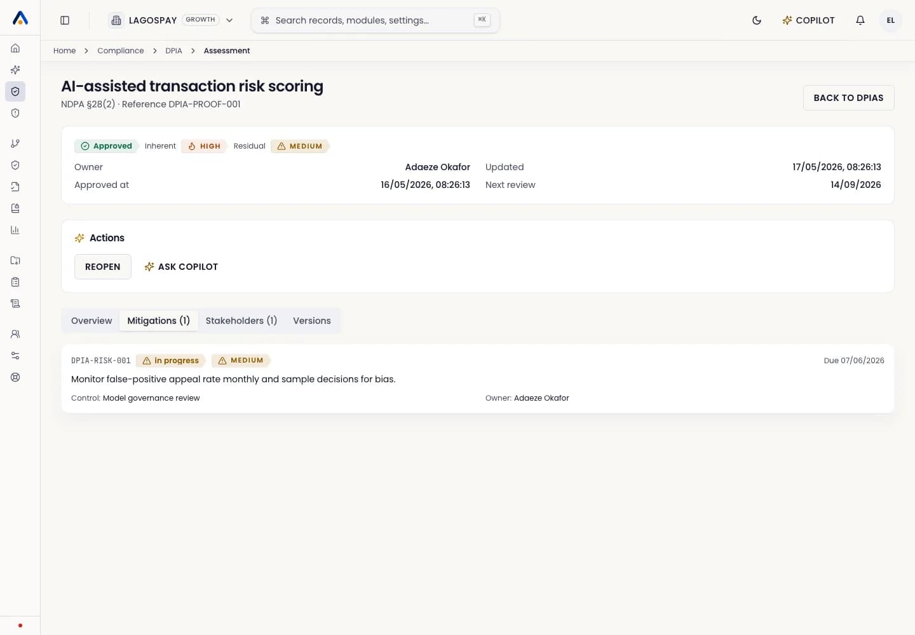Open the git-branch workflow sidebar icon
The height and width of the screenshot is (635, 915).
point(15,144)
